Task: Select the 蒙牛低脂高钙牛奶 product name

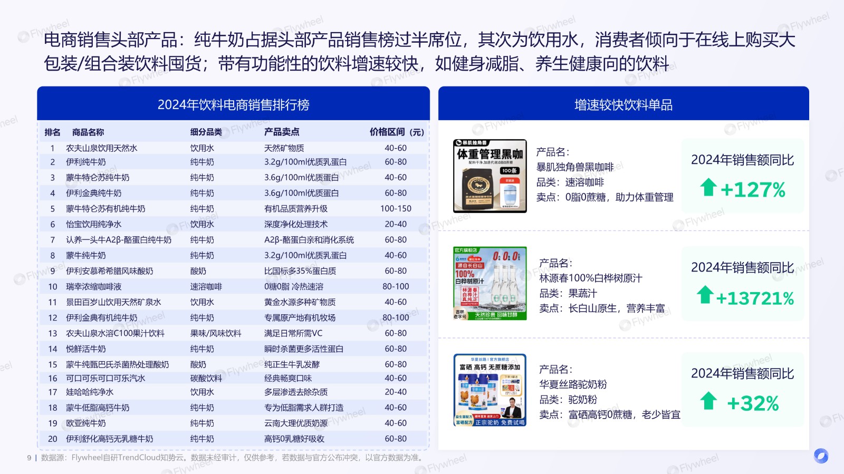Action: [x=98, y=408]
